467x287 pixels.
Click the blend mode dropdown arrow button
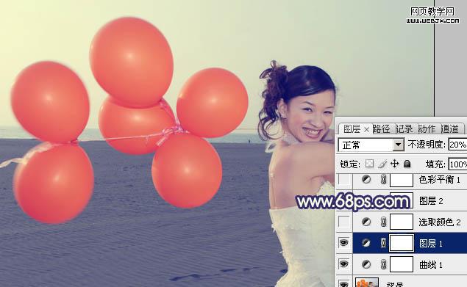point(398,145)
